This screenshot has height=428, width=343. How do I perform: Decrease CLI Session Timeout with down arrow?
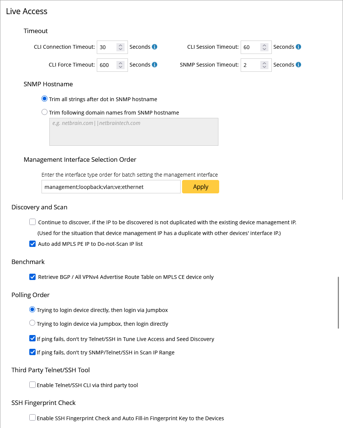[264, 49]
